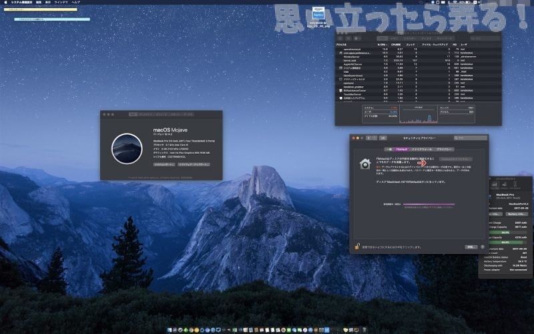Viewport: 534px width, 334px height.
Task: Switch to ストレージ tab in About This Mac
Action: pyautogui.click(x=162, y=114)
